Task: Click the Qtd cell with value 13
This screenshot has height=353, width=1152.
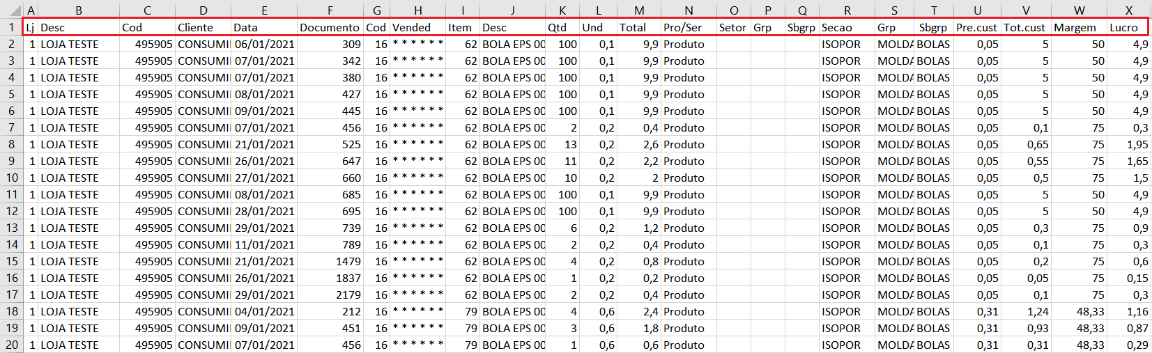Action: pos(562,144)
